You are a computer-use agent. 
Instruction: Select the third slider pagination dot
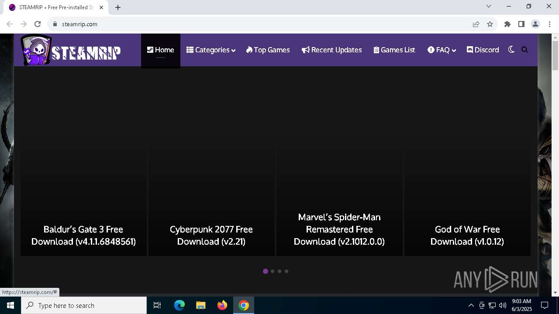[279, 271]
